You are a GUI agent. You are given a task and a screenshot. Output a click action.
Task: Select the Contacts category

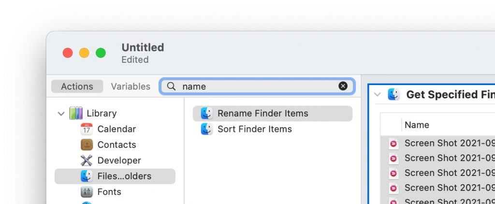(x=116, y=145)
